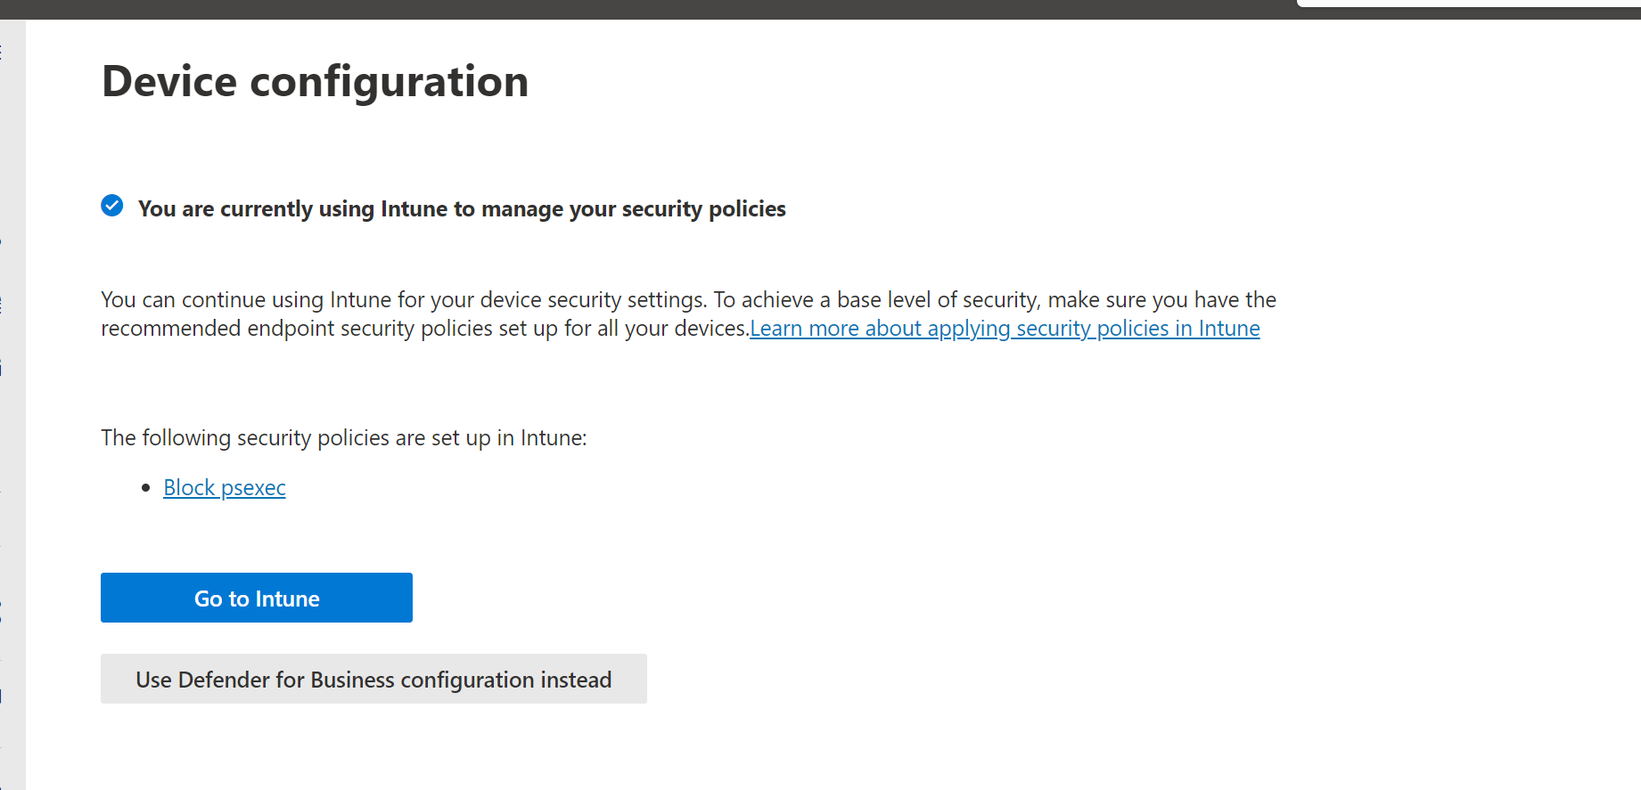Click the blue checkmark status icon
The width and height of the screenshot is (1641, 790).
tap(112, 207)
